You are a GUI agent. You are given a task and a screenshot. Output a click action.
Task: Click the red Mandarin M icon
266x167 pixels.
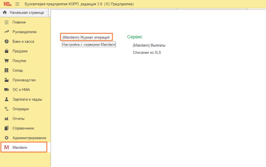(7, 147)
